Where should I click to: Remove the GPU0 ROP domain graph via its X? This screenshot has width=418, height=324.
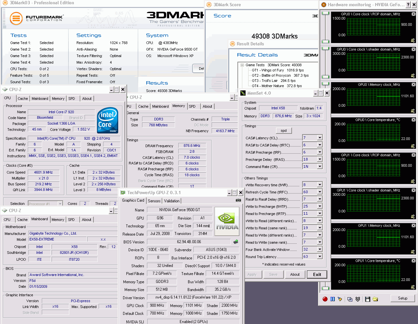[x=413, y=14]
